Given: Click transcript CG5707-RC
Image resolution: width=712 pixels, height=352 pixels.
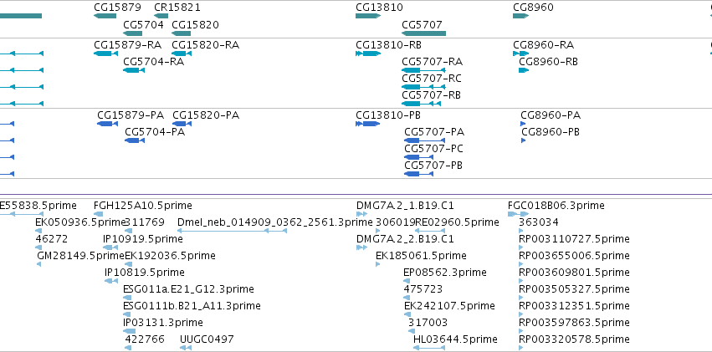Looking at the screenshot, I should click(x=423, y=87).
